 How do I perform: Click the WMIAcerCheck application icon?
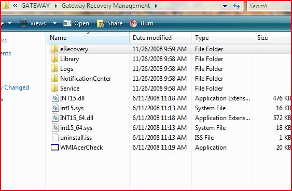coord(55,148)
